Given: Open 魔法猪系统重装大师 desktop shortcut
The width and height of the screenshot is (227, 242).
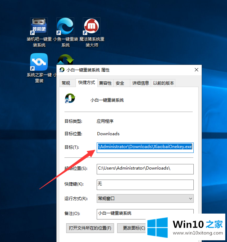Looking at the screenshot, I should coord(92,32).
